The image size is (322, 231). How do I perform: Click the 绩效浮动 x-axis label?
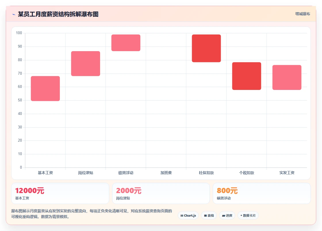(x=126, y=173)
